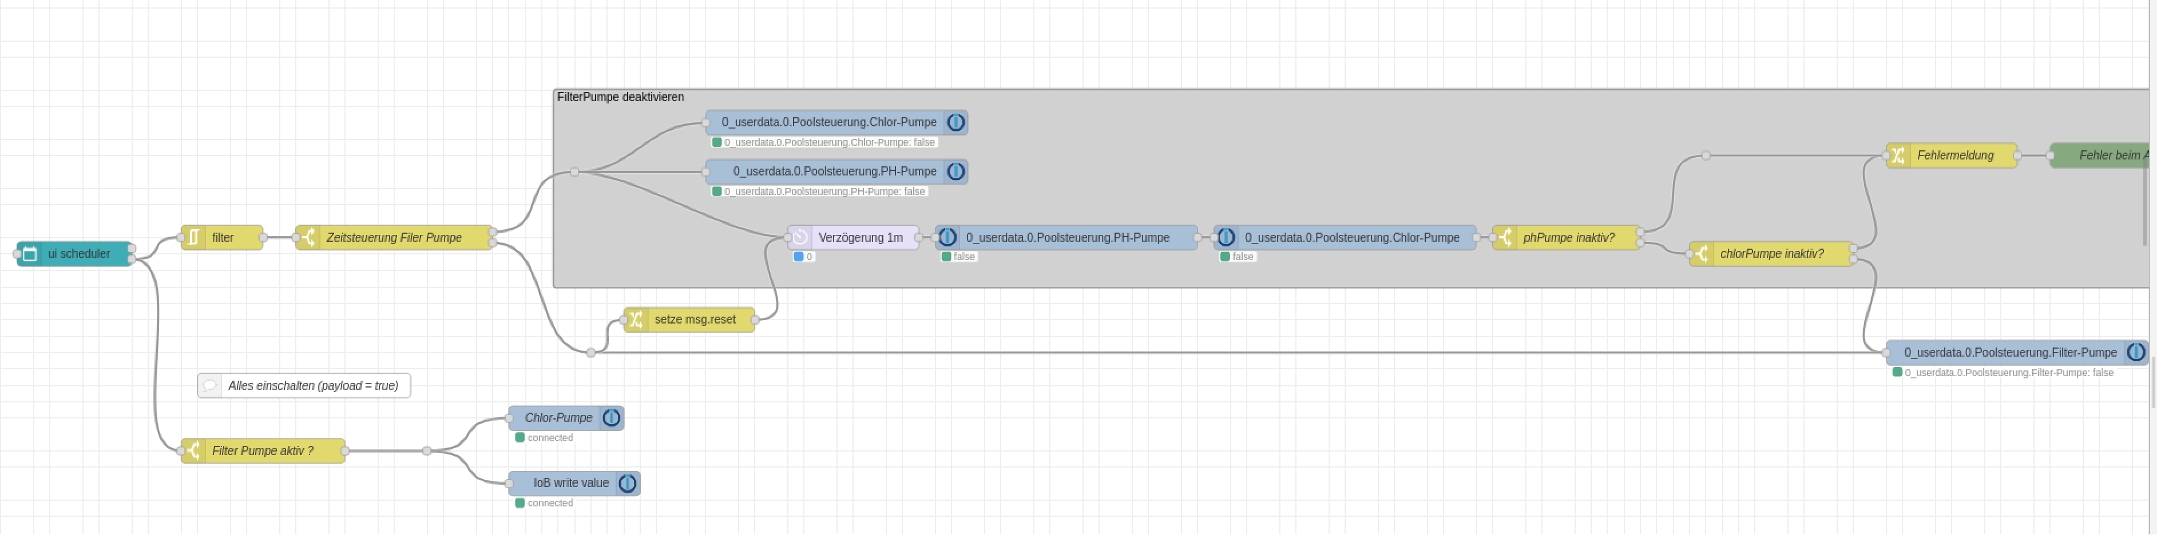Click the ioBroker icon on PH-Pumpe get node

948,237
